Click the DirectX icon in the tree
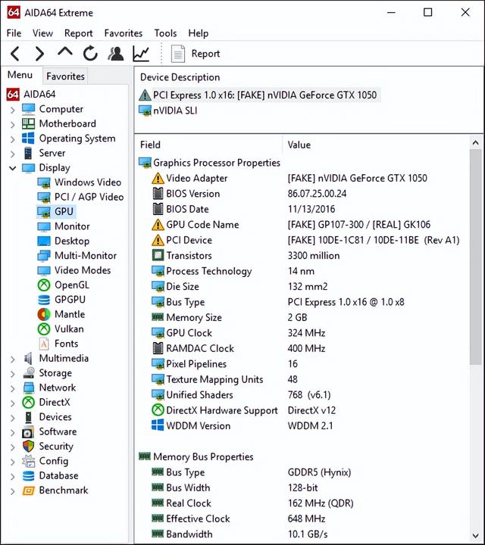The width and height of the screenshot is (485, 545). click(28, 402)
